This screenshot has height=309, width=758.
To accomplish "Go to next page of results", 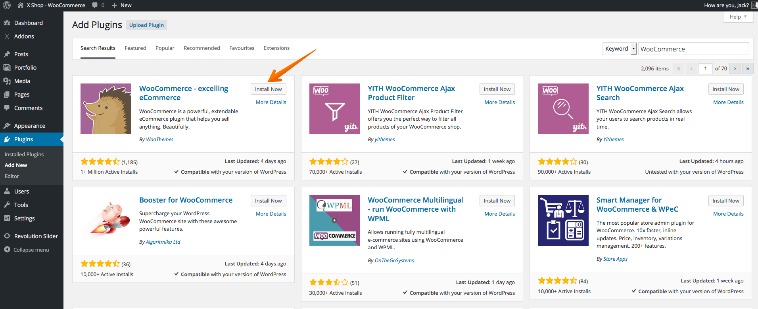I will [735, 68].
